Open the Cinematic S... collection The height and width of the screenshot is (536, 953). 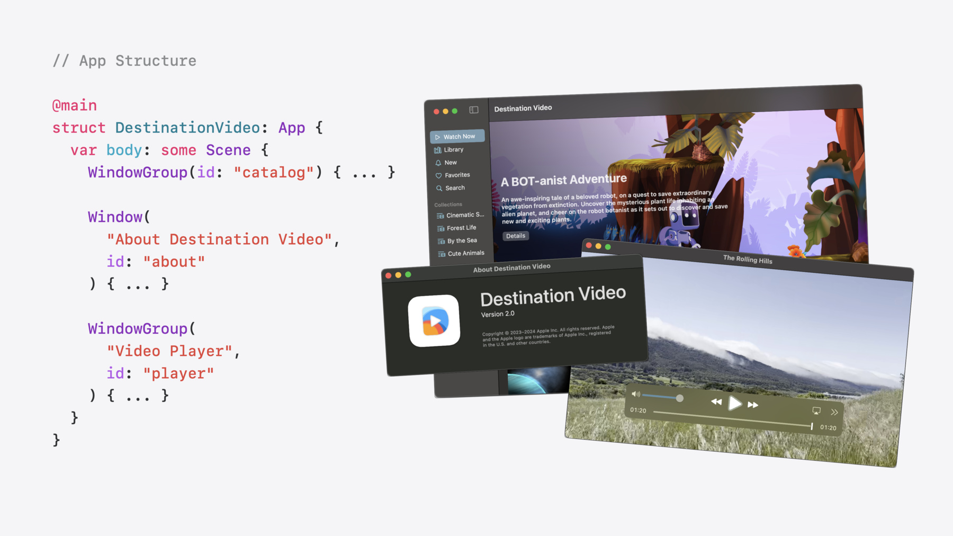pos(461,215)
